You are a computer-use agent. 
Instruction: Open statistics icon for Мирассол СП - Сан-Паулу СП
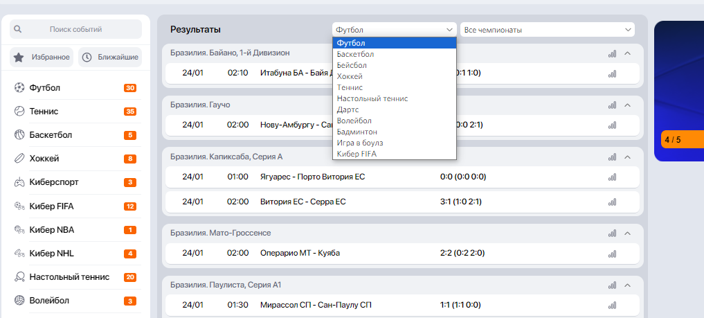(612, 306)
